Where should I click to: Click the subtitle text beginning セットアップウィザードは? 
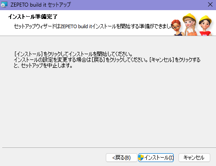95,26
